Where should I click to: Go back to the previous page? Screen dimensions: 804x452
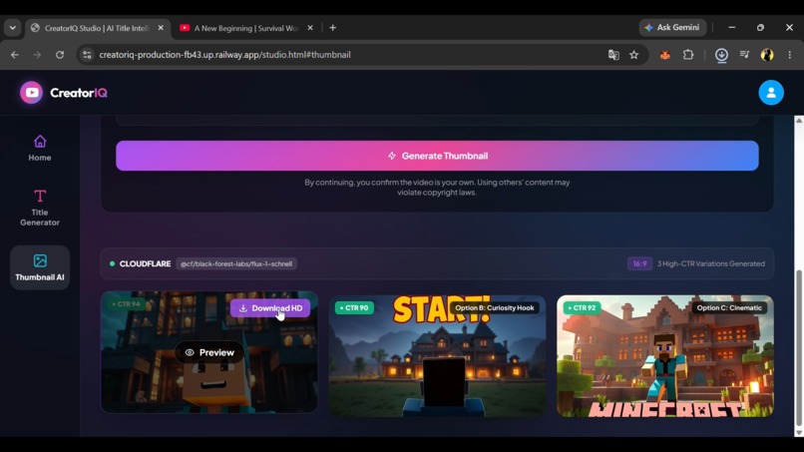click(15, 55)
